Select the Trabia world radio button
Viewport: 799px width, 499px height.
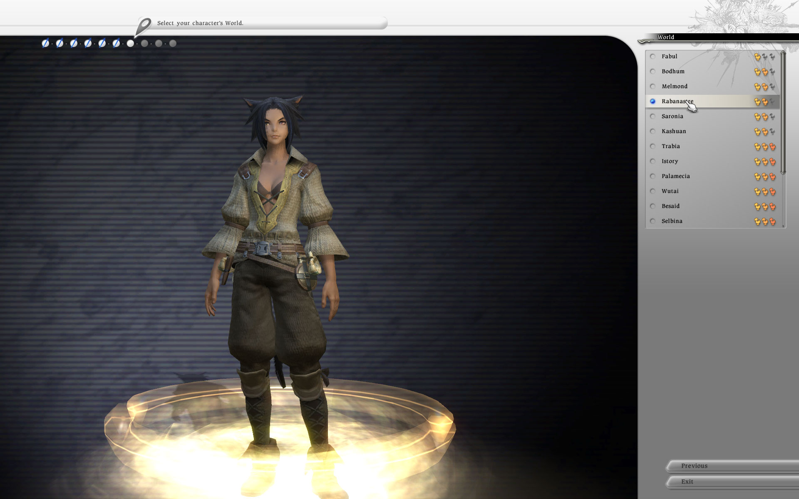point(653,146)
